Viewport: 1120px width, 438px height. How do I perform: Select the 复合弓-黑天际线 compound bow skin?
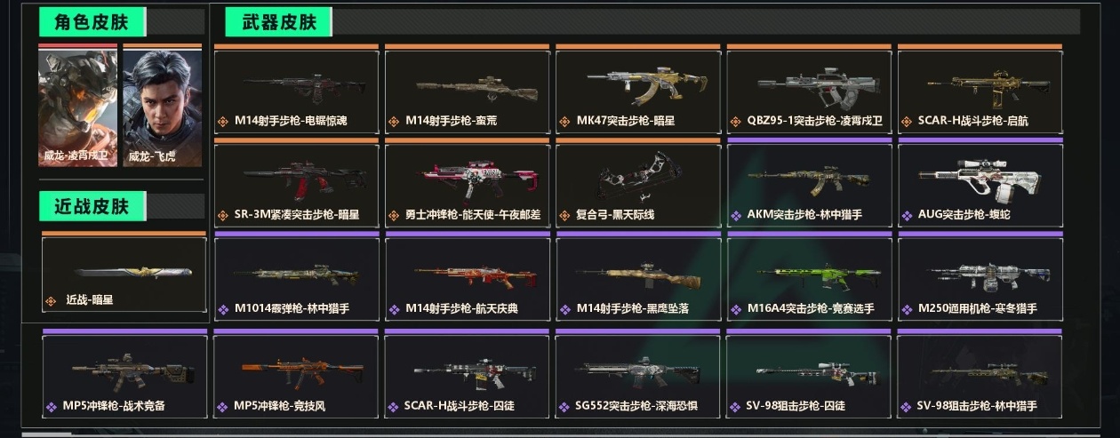[x=637, y=184]
